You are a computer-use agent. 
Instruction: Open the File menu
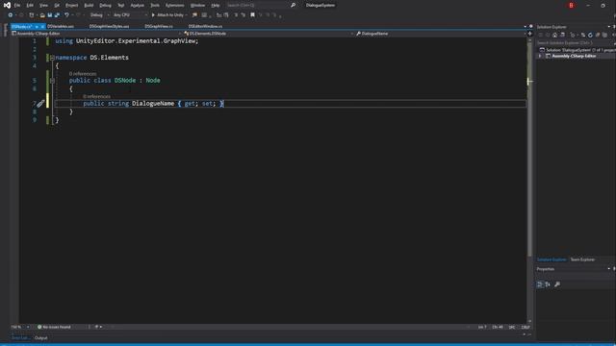pyautogui.click(x=17, y=6)
